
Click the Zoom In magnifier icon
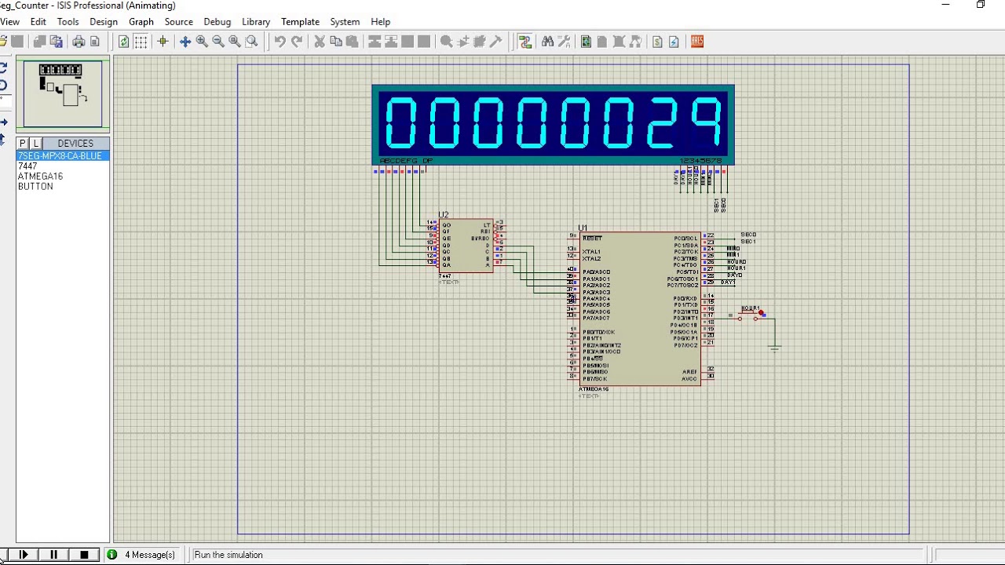202,42
